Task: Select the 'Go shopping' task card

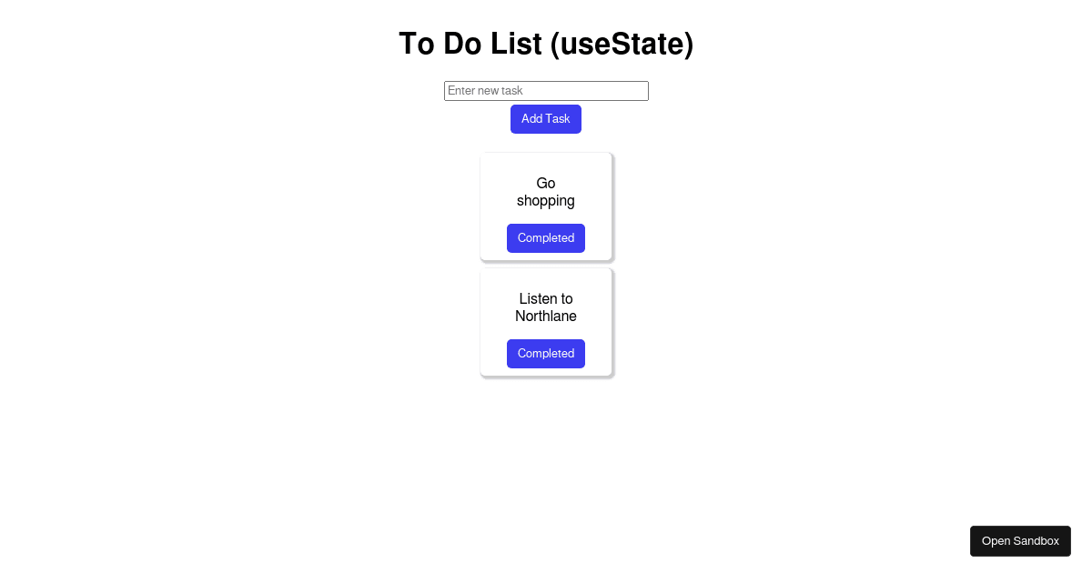Action: [x=546, y=192]
